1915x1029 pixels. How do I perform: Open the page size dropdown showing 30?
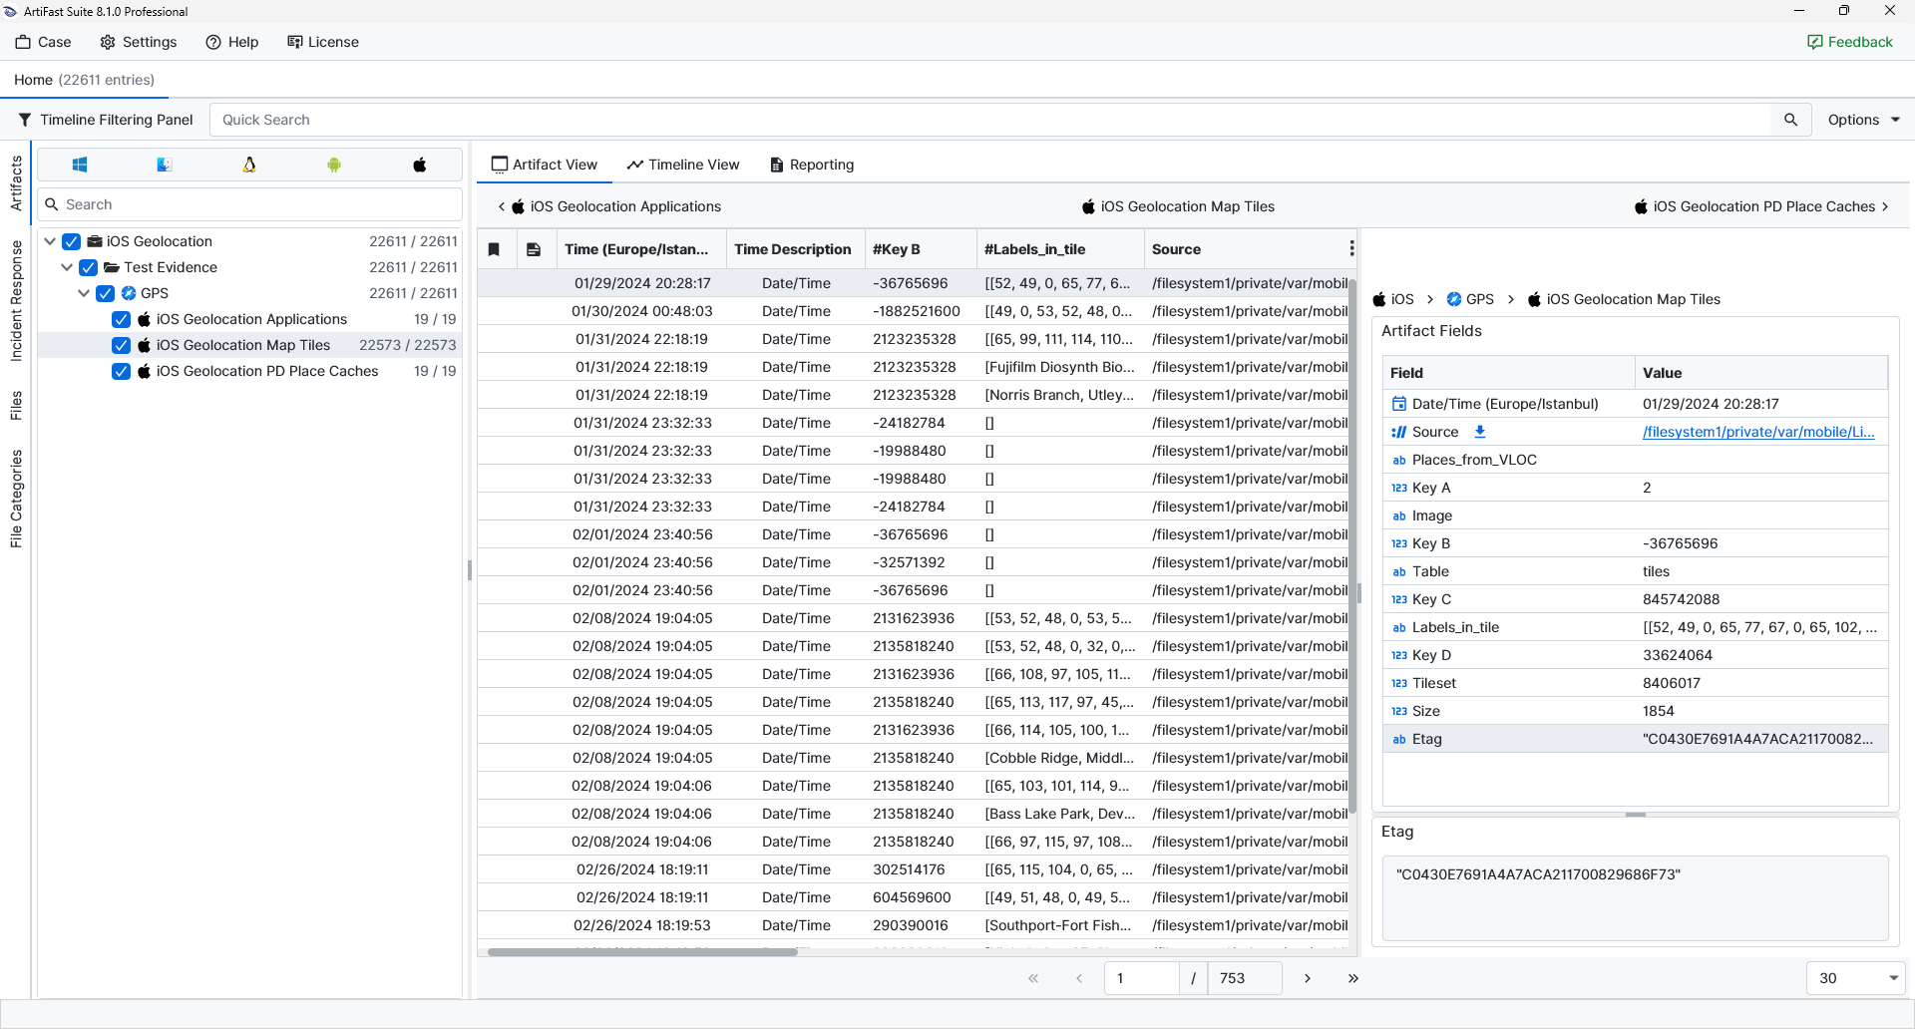1855,978
